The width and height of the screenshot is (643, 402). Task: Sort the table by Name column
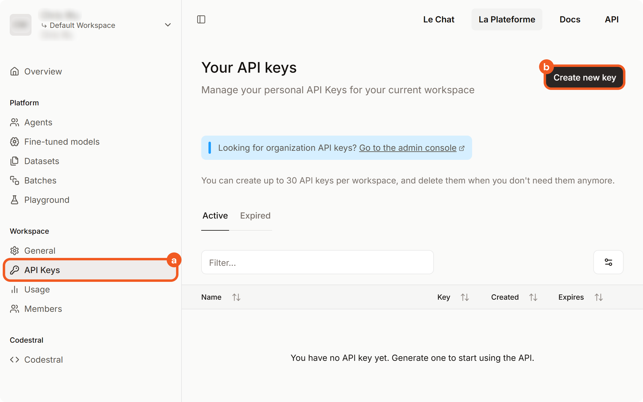[x=236, y=297]
